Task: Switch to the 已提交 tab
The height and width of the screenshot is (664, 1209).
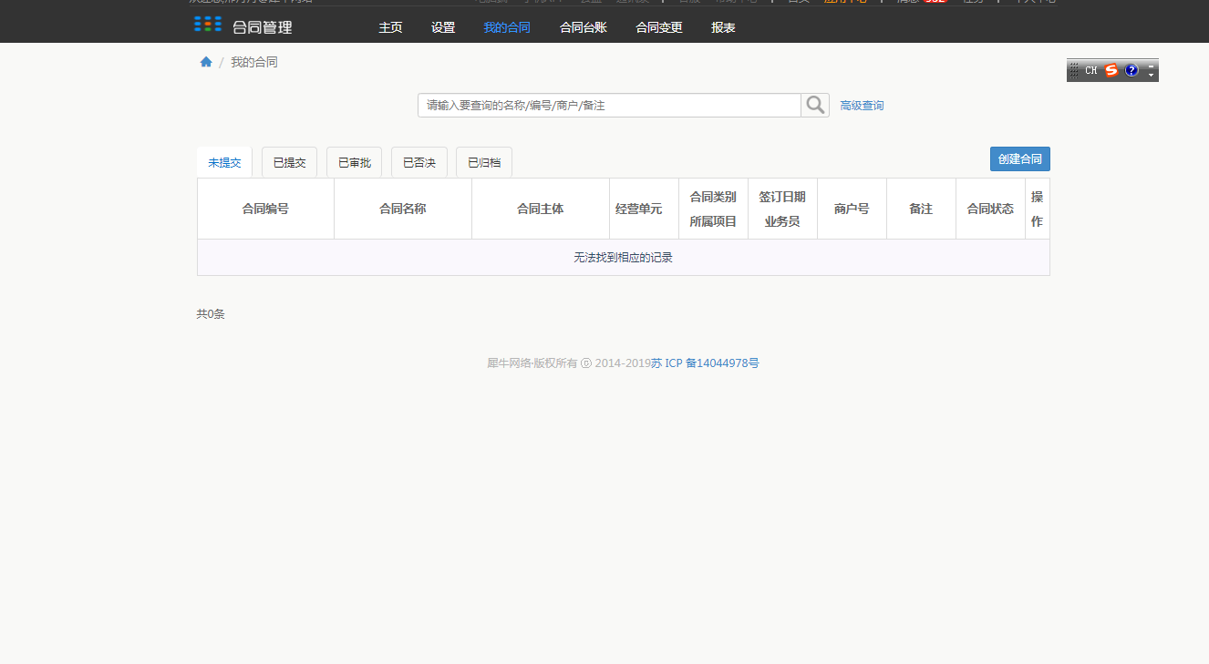Action: click(x=289, y=162)
